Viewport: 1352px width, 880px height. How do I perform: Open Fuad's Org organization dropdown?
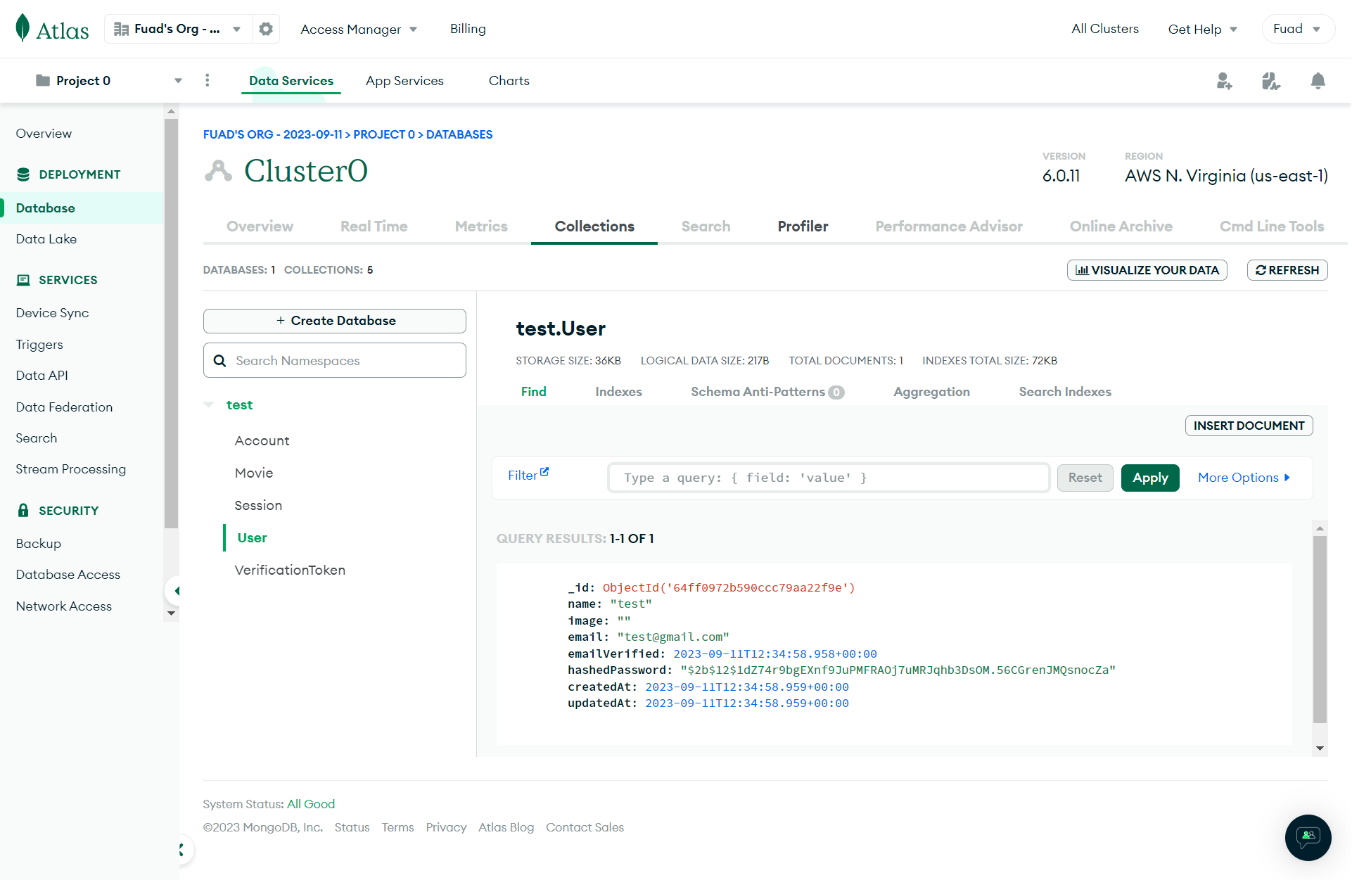pos(178,29)
